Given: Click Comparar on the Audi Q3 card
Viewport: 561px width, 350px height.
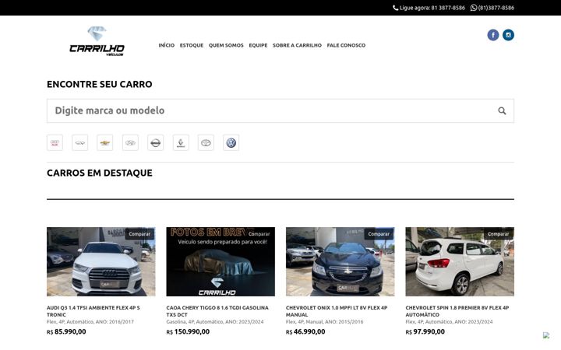Looking at the screenshot, I should click(x=139, y=234).
